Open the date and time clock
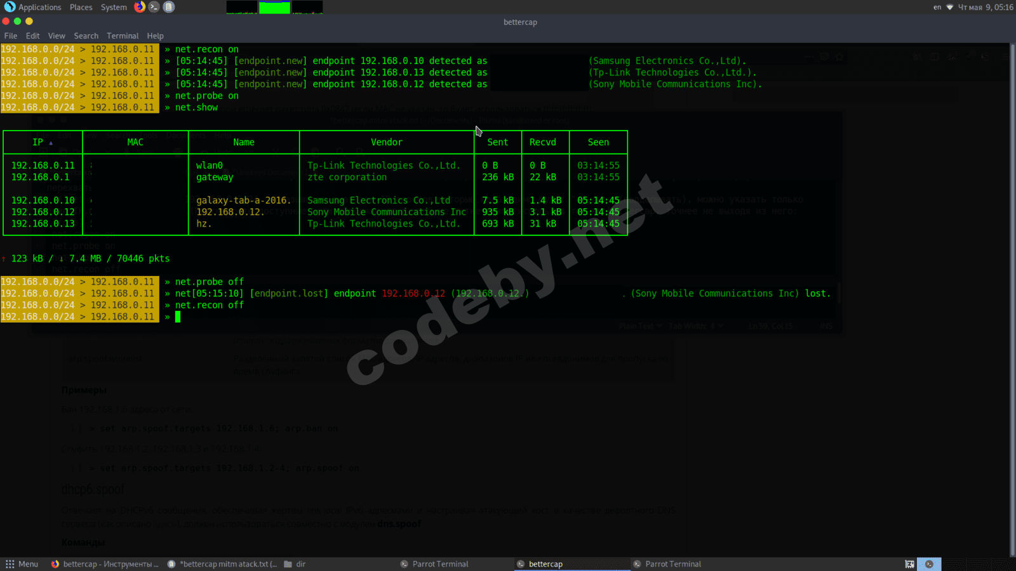The height and width of the screenshot is (571, 1016). click(x=986, y=7)
